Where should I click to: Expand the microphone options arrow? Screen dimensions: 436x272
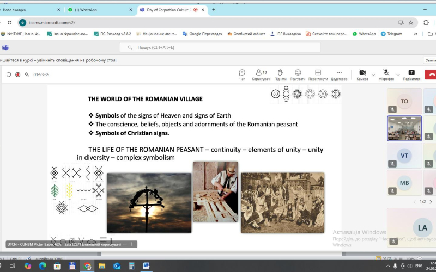(398, 75)
